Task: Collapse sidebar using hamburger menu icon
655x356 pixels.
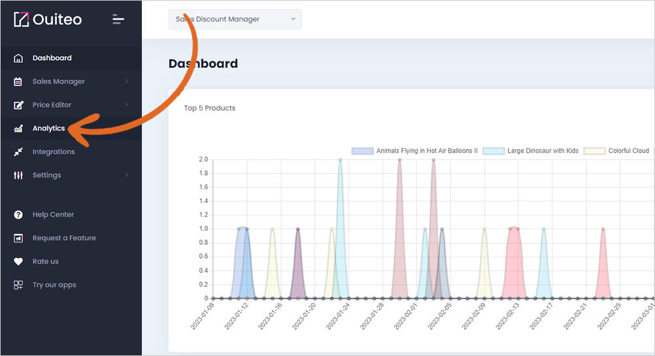Action: [118, 19]
